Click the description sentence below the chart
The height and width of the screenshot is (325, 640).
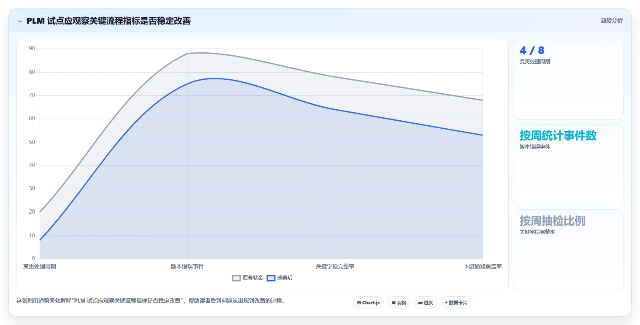151,301
